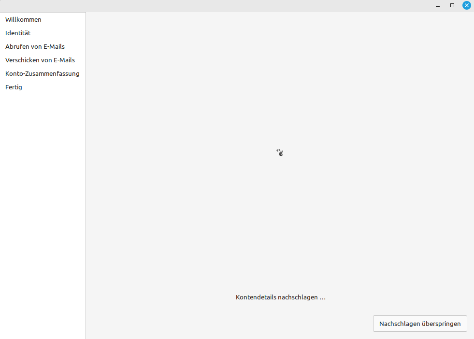Viewport: 474px width, 339px height.
Task: Click the empty window title bar
Action: [x=217, y=5]
